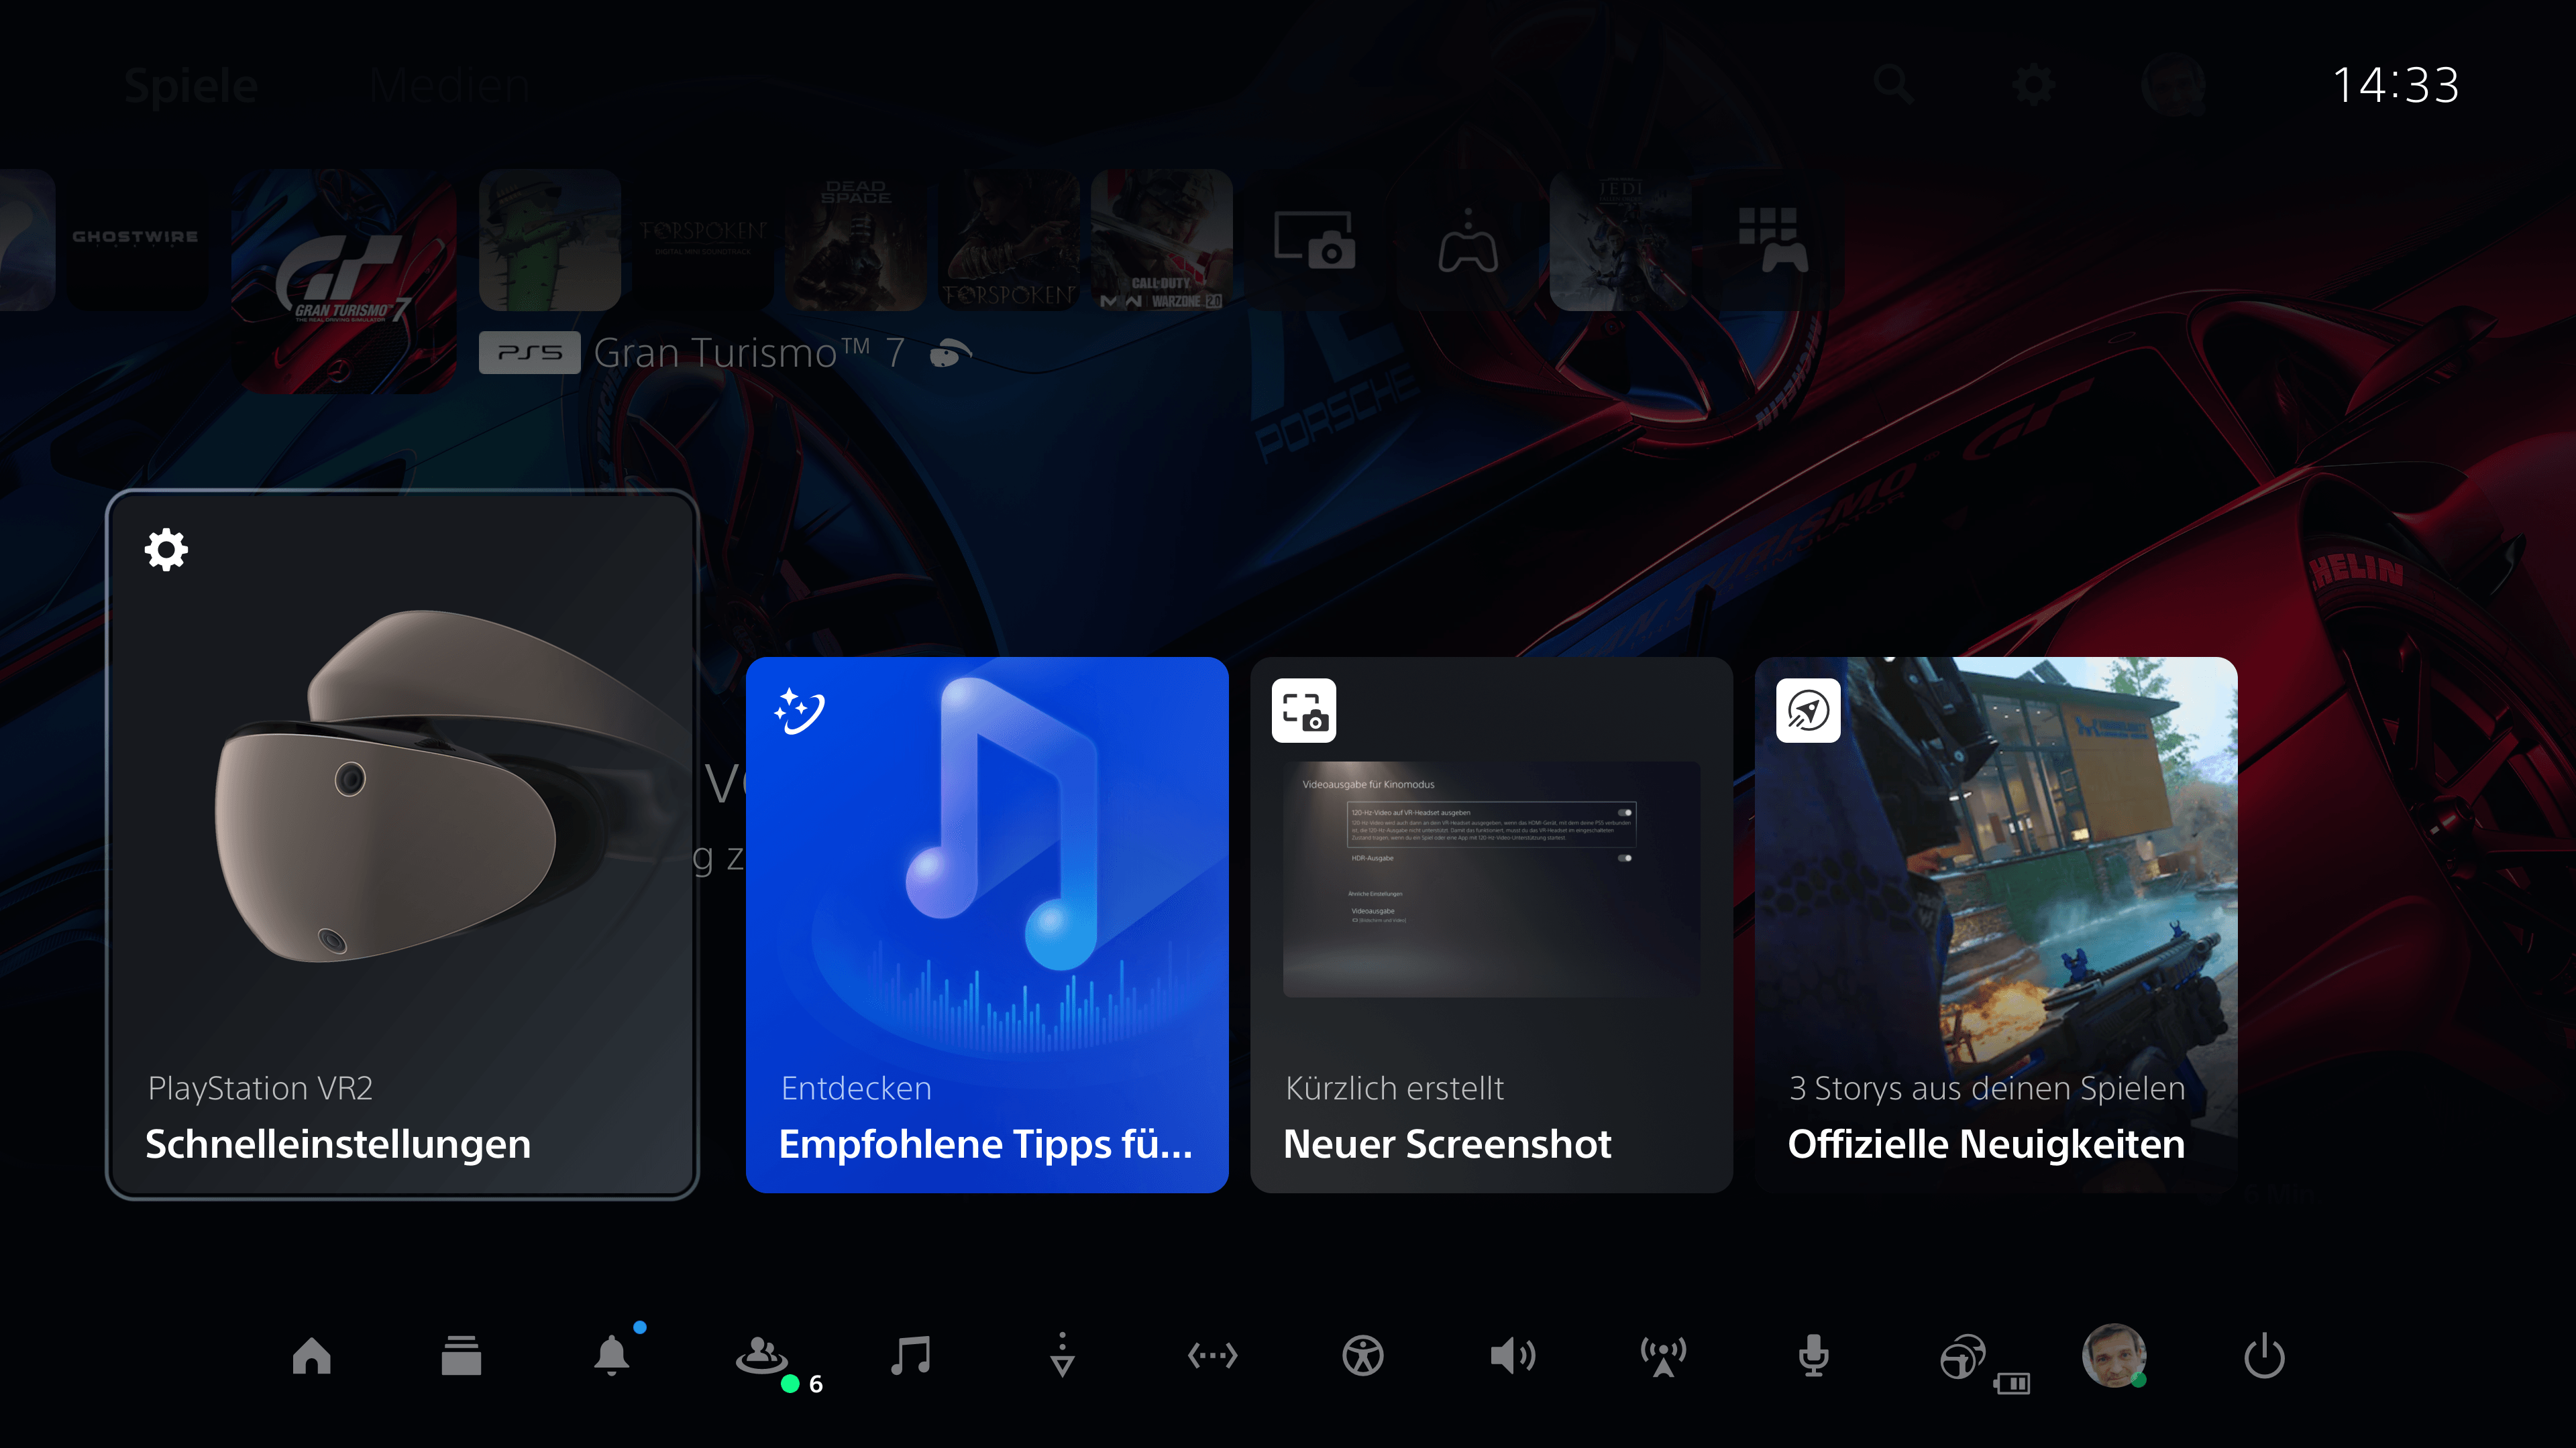Select the Gran Turismo 7 game tile

343,280
